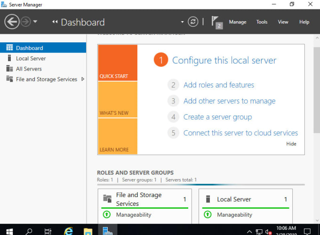Open the Windows Start menu
The height and width of the screenshot is (235, 320).
9,231
